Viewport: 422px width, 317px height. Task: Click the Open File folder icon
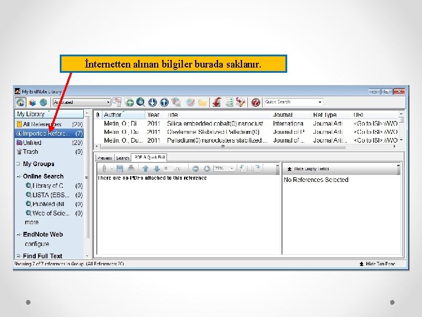click(x=202, y=102)
